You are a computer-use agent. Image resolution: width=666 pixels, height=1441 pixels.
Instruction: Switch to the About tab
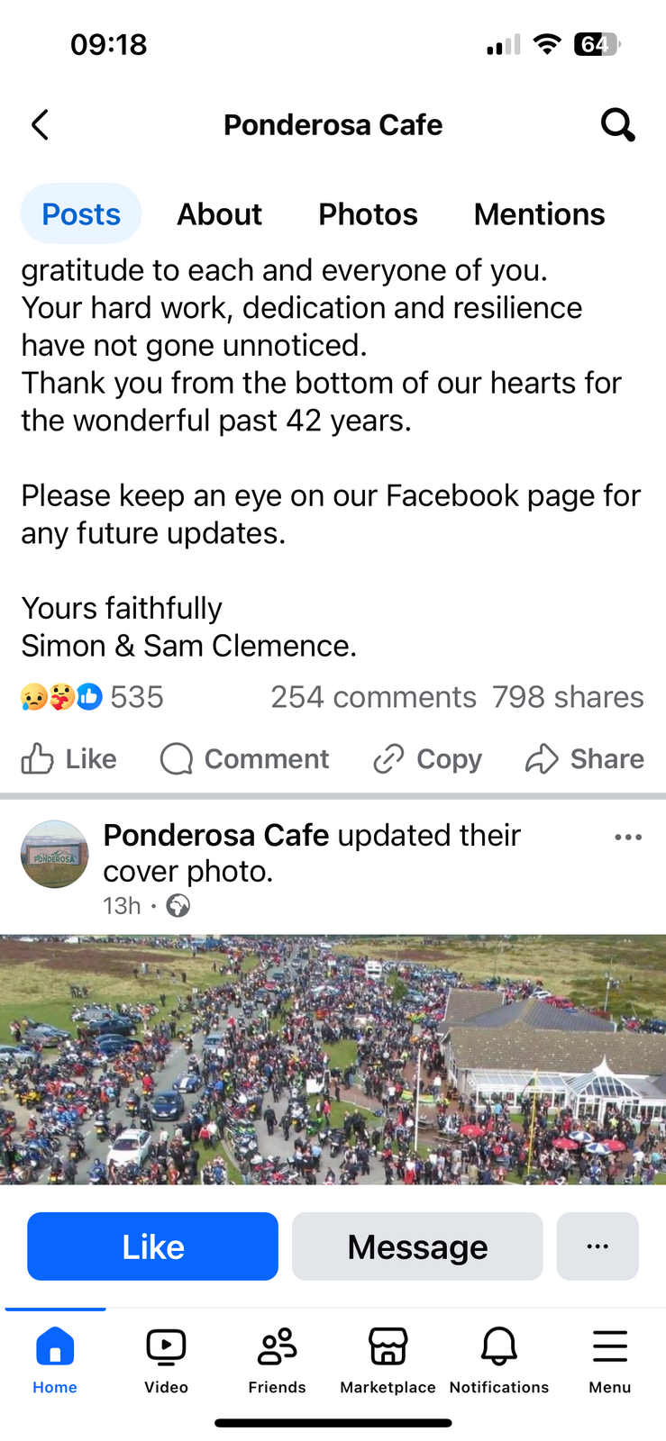click(x=219, y=214)
